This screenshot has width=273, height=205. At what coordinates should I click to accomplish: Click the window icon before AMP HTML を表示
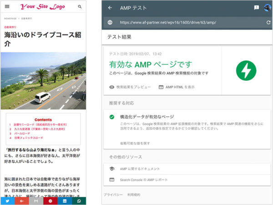point(161,87)
